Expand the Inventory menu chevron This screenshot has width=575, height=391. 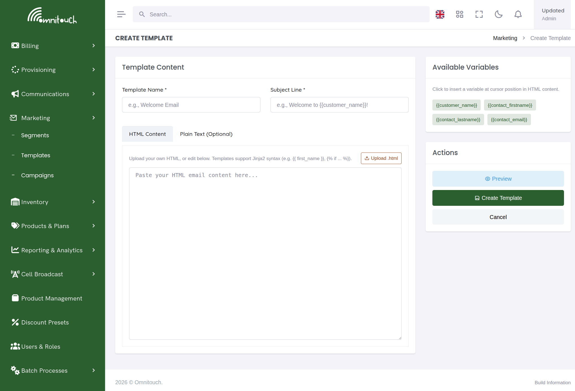coord(94,202)
